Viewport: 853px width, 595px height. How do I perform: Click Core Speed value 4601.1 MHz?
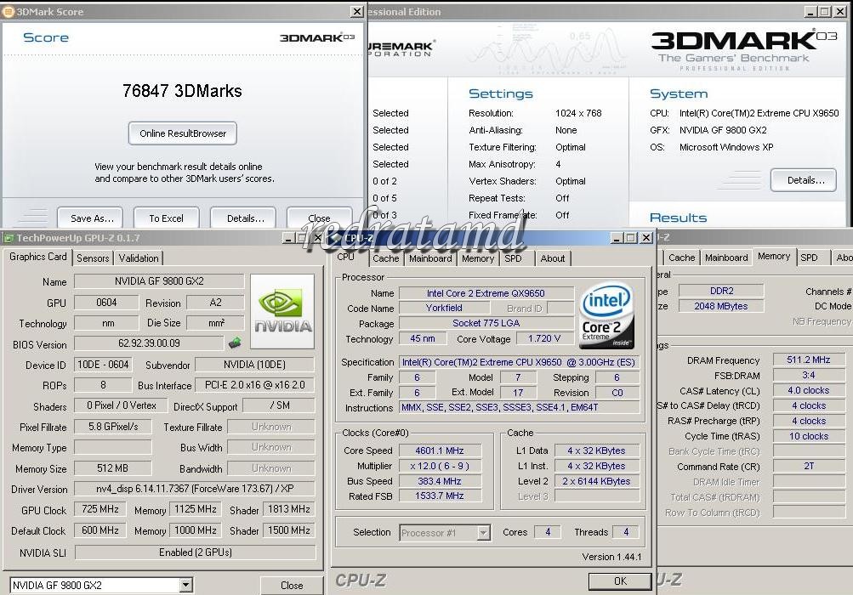pyautogui.click(x=440, y=450)
